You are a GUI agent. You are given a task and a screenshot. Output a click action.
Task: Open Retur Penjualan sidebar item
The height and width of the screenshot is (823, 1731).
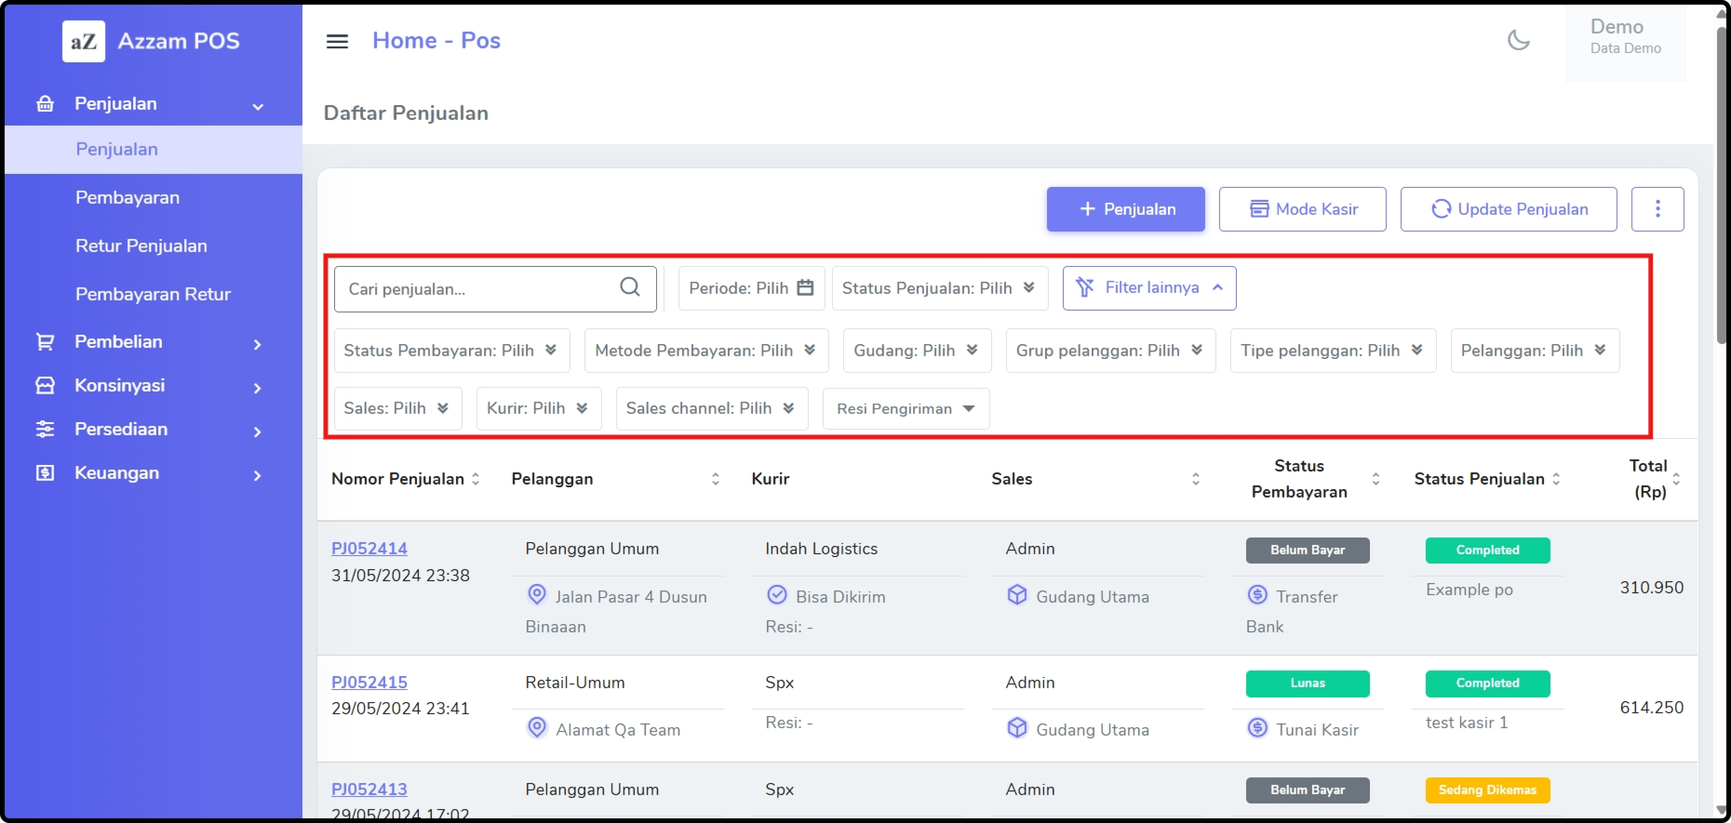pyautogui.click(x=141, y=246)
